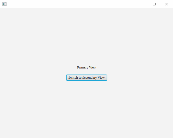Open the application icon in title bar

[5, 4]
